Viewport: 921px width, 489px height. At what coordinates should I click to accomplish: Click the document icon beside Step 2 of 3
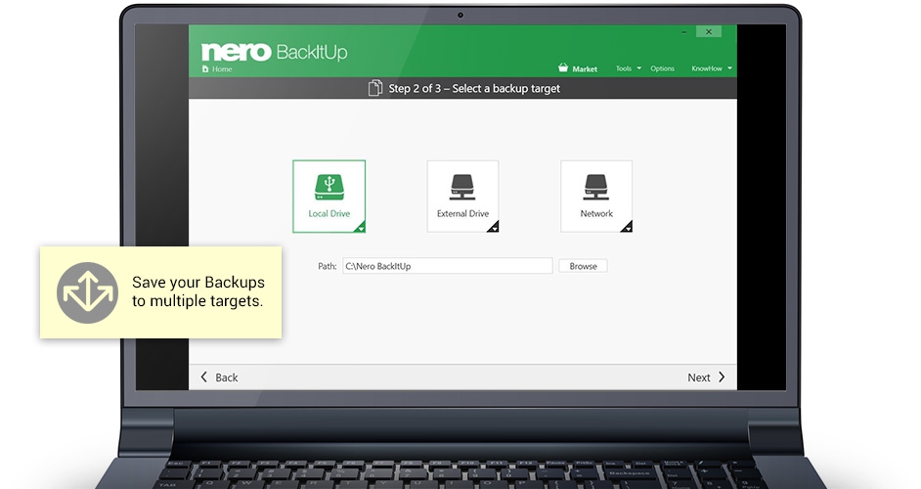click(x=374, y=88)
